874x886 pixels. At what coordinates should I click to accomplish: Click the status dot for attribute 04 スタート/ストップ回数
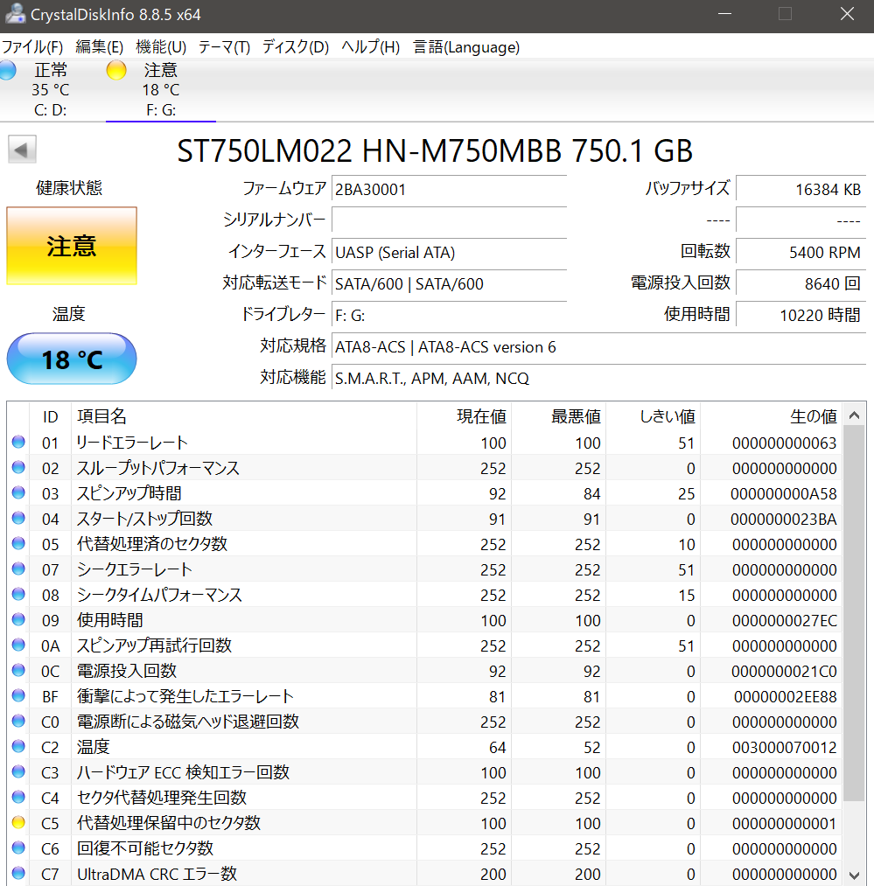tap(18, 518)
